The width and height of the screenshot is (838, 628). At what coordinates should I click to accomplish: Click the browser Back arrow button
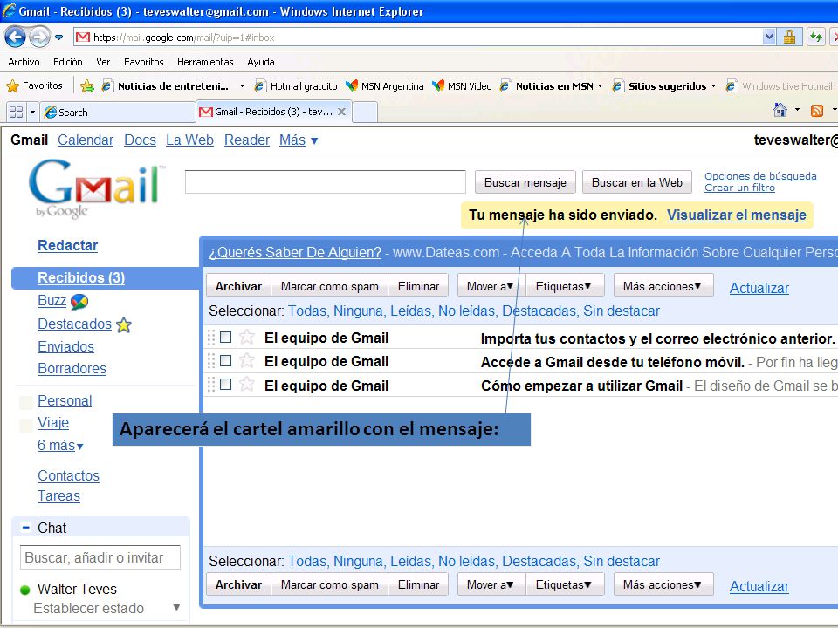pyautogui.click(x=15, y=37)
